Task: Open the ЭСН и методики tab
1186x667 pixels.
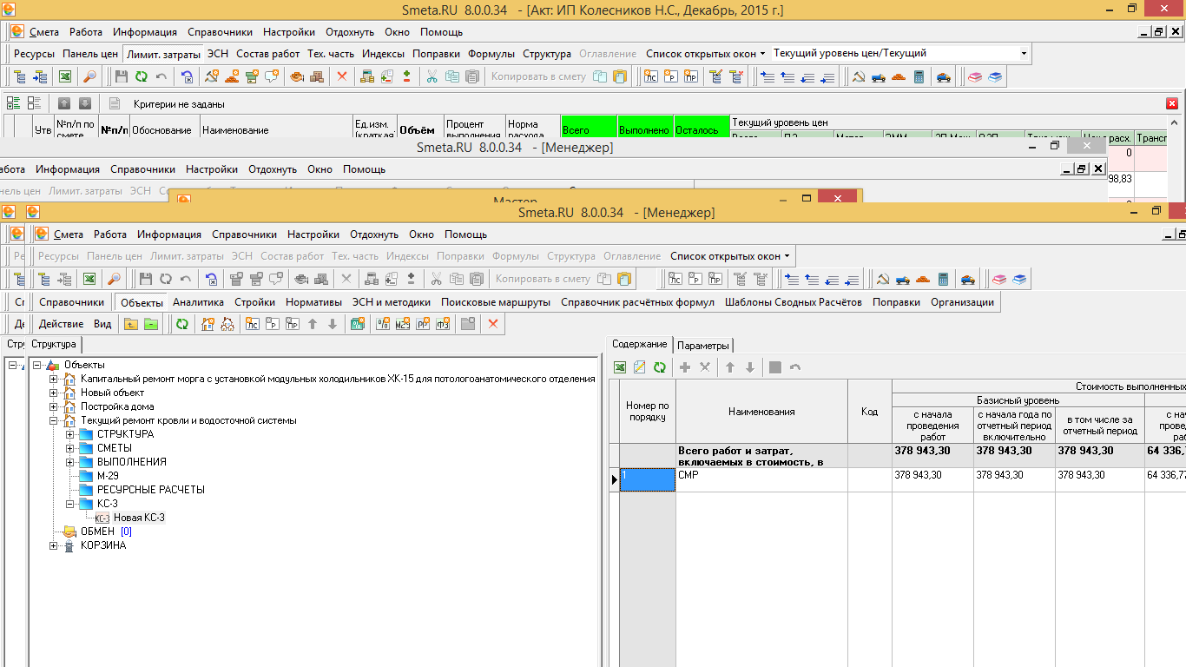Action: (x=391, y=302)
